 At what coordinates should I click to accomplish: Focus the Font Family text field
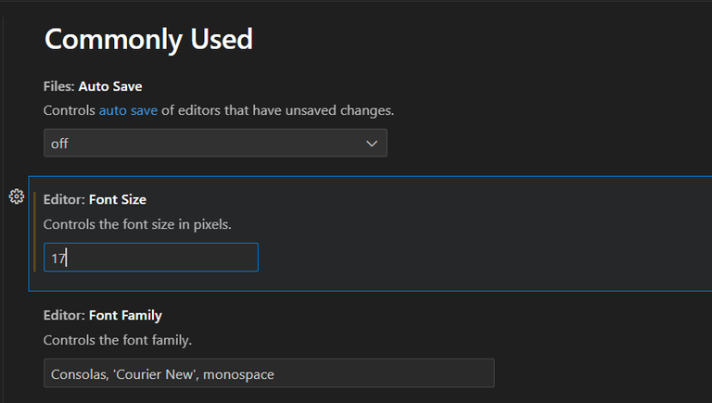click(x=268, y=373)
